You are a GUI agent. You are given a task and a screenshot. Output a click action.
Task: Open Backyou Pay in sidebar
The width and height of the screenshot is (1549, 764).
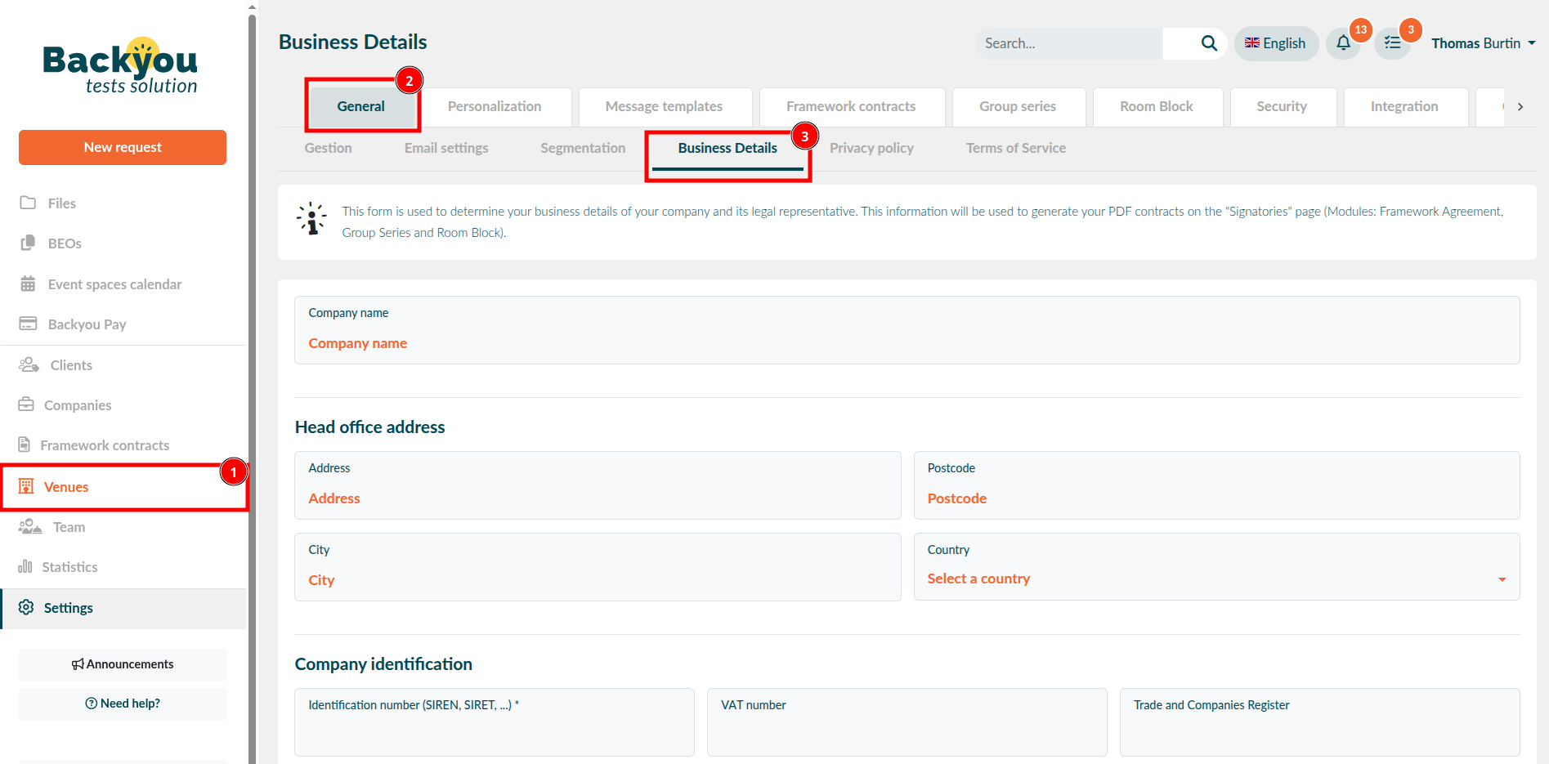87,324
